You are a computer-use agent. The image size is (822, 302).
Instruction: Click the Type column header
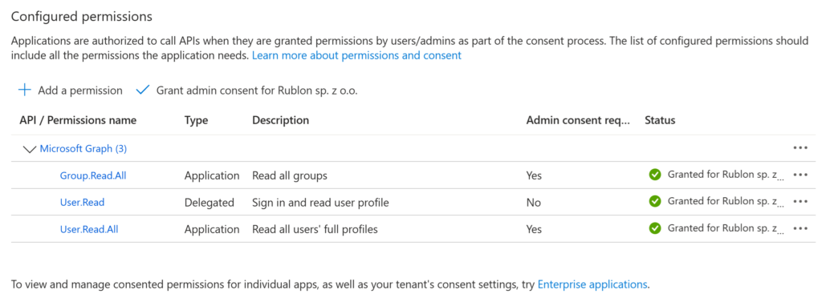196,120
